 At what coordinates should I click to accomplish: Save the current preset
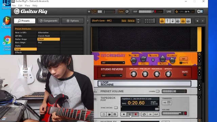tap(124, 21)
